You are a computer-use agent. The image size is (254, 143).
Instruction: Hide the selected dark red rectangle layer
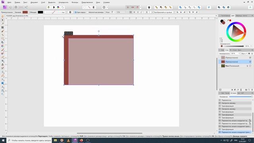(x=250, y=62)
